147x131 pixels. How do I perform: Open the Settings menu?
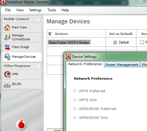35,10
